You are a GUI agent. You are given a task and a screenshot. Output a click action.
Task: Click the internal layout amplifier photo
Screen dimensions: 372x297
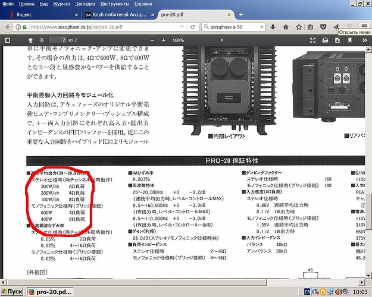tap(229, 90)
